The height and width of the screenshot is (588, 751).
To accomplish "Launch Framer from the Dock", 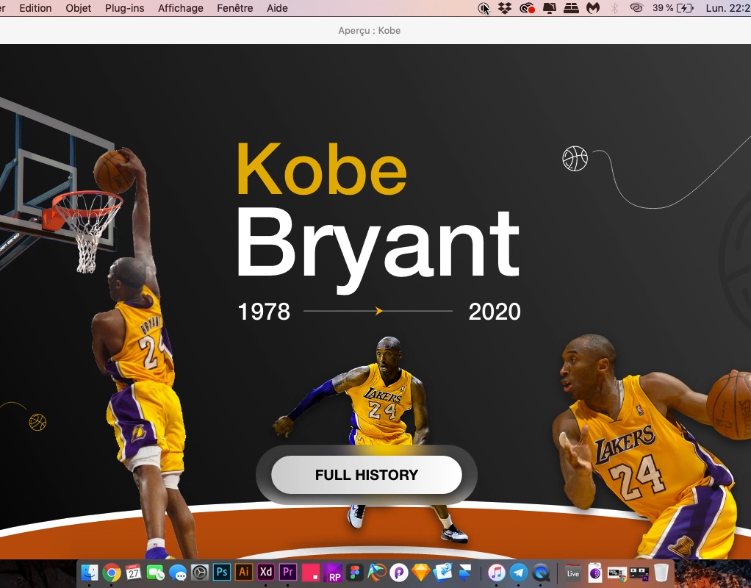I will 464,573.
